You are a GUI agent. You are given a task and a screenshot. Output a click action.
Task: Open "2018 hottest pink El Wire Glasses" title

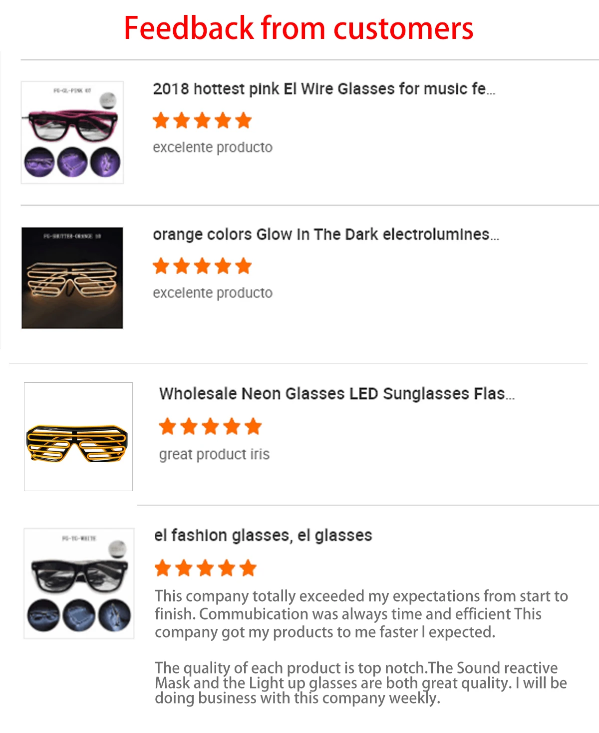(323, 89)
